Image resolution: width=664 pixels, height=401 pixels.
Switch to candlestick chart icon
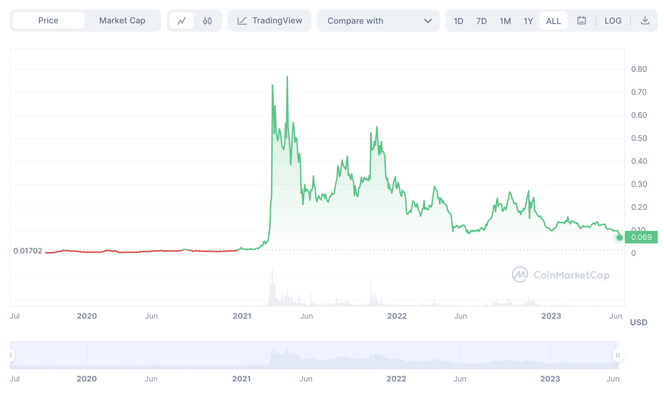coord(207,21)
